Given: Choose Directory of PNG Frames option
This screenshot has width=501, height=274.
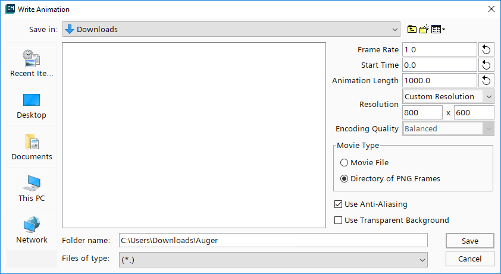Looking at the screenshot, I should pyautogui.click(x=344, y=178).
